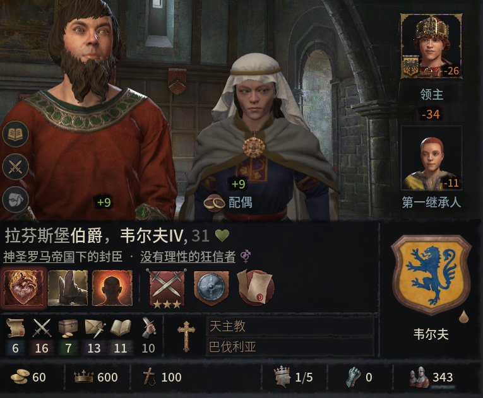Screen dimensions: 483x398
Task: Open the 神圣罗马帝国 realm link
Action: (39, 257)
